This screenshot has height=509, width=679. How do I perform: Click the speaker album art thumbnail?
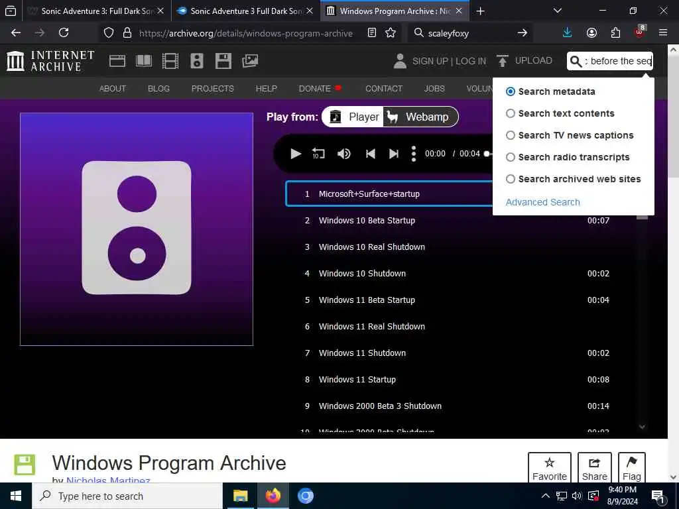(x=137, y=229)
